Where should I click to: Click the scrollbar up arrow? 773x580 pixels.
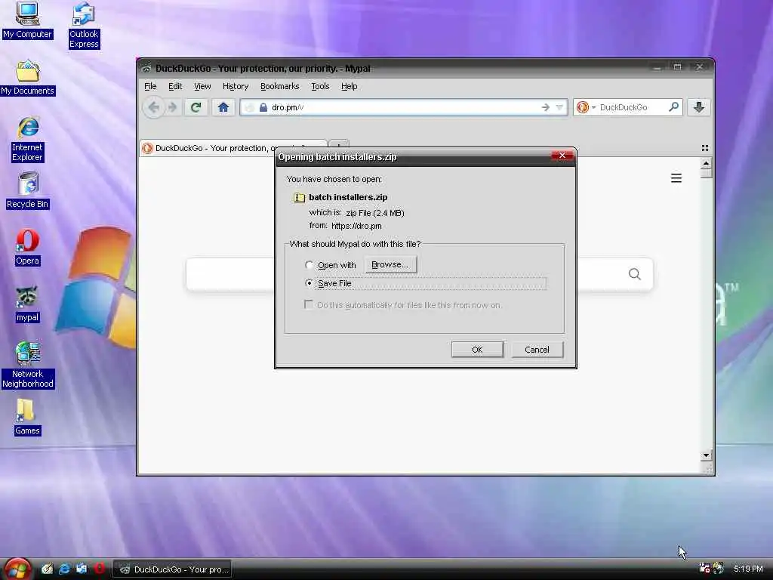pyautogui.click(x=706, y=163)
